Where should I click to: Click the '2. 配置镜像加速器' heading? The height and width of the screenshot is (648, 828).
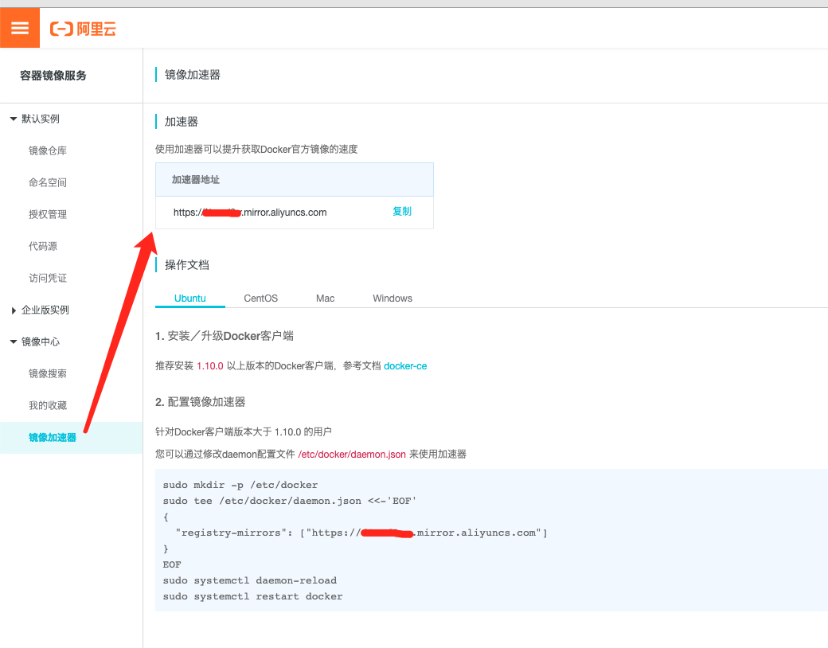[x=200, y=402]
